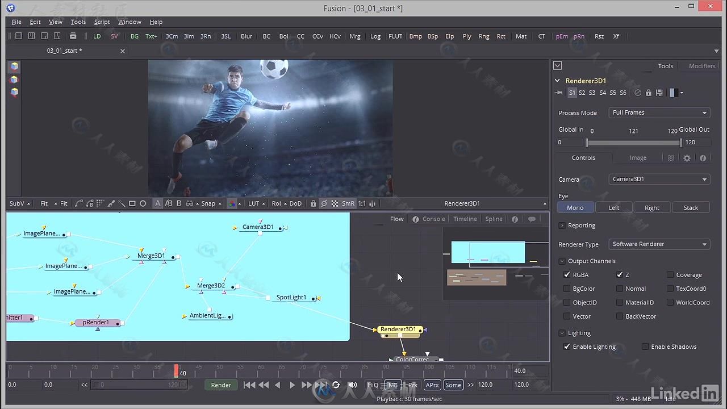727x409 pixels.
Task: Open the Script menu
Action: [102, 22]
